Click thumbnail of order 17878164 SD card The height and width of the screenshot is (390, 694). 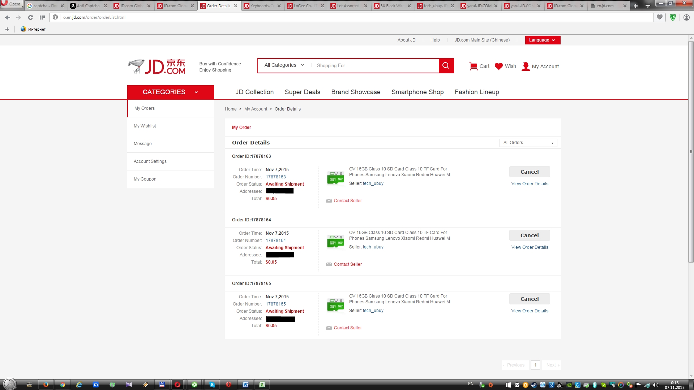point(335,241)
